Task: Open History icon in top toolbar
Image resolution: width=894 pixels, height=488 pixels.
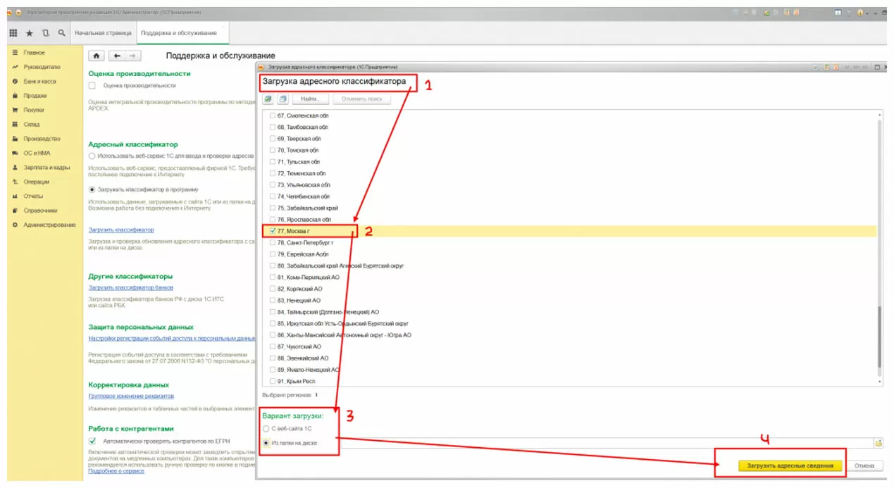Action: 46,33
